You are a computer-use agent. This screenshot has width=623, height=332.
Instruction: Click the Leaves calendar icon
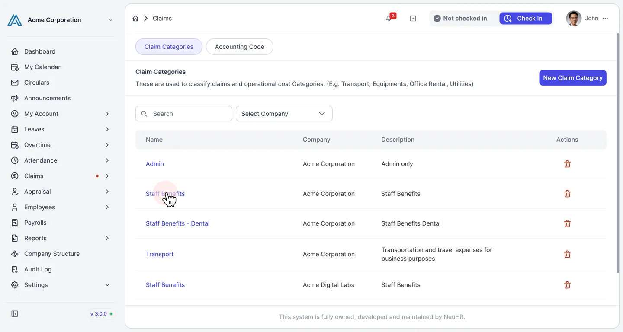15,129
